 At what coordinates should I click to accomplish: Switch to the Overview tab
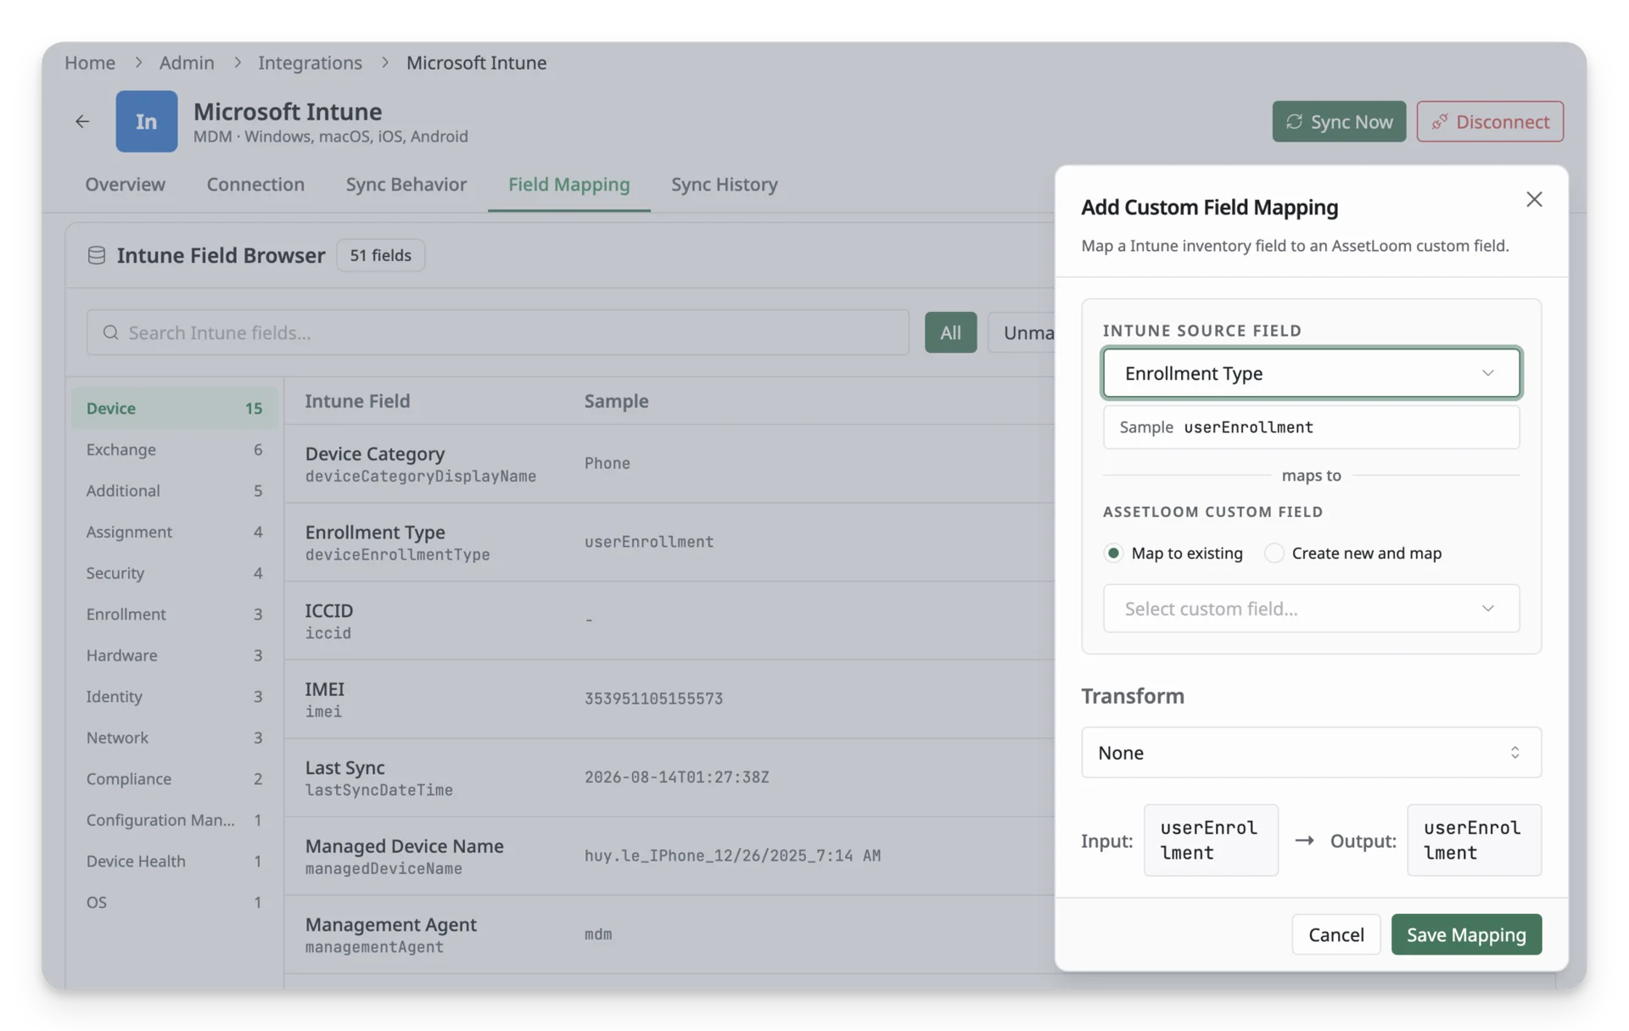(125, 184)
